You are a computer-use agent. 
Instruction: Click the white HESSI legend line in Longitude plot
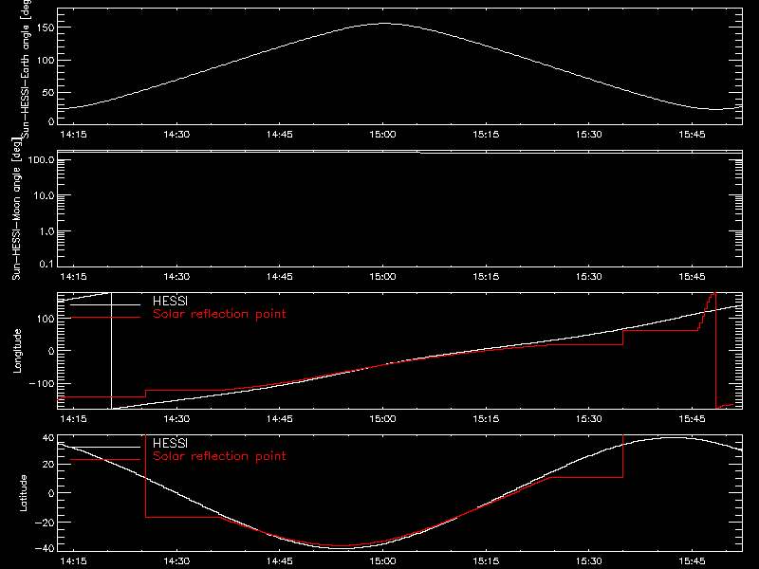[105, 304]
